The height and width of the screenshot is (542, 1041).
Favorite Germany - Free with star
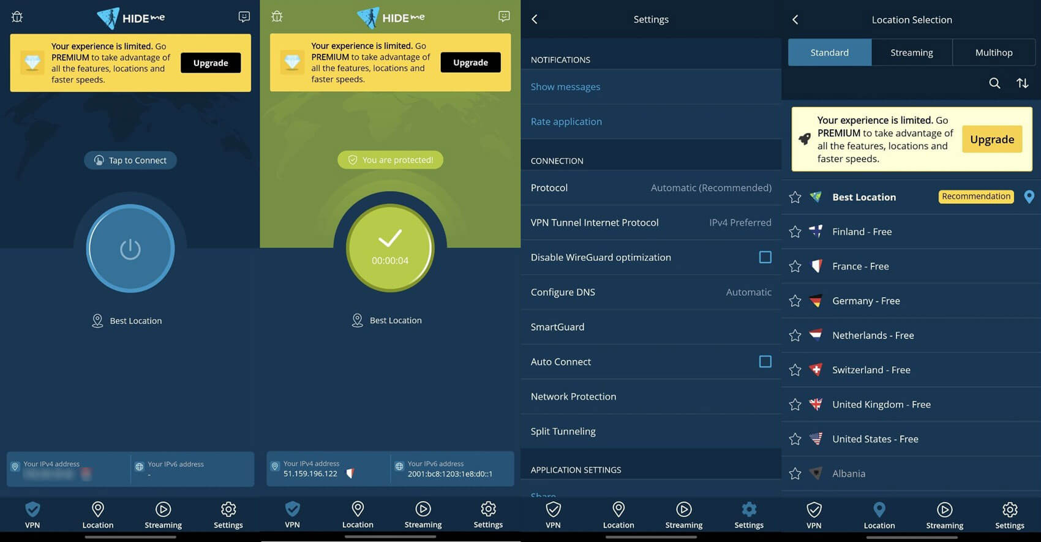click(795, 301)
